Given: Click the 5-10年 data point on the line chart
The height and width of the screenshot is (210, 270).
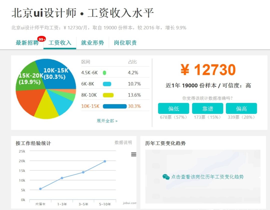Looking at the screenshot, I should pos(105,161).
